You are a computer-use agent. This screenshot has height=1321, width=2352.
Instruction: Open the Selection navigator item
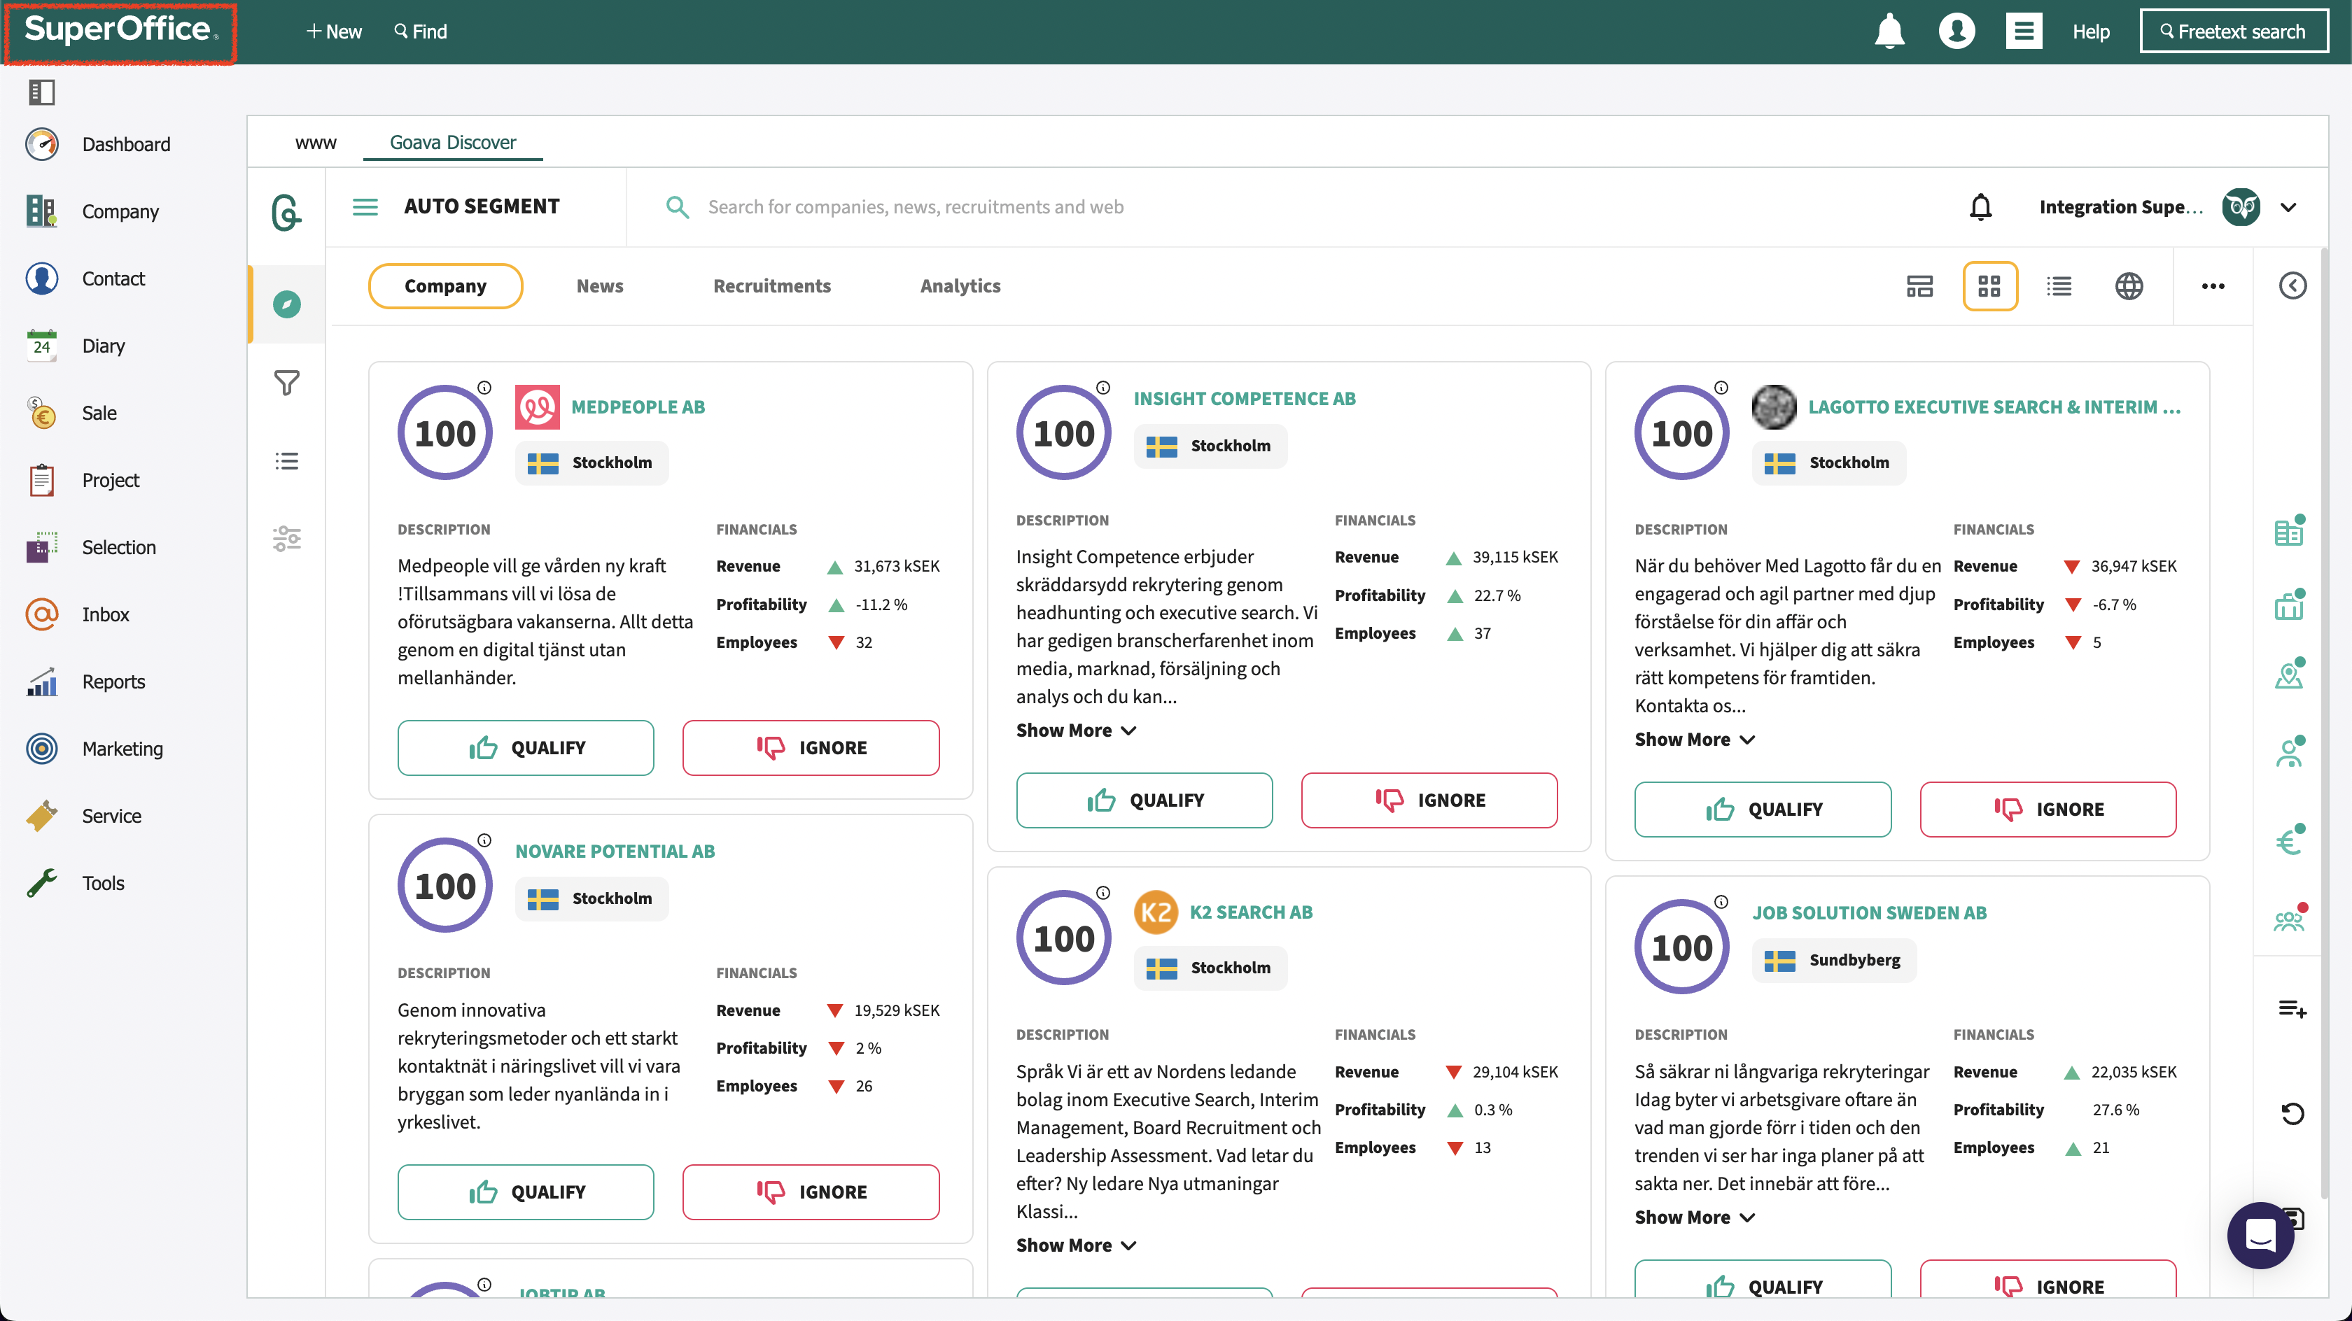click(x=91, y=547)
